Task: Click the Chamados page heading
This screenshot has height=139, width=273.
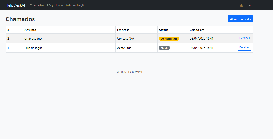Action: click(x=20, y=19)
